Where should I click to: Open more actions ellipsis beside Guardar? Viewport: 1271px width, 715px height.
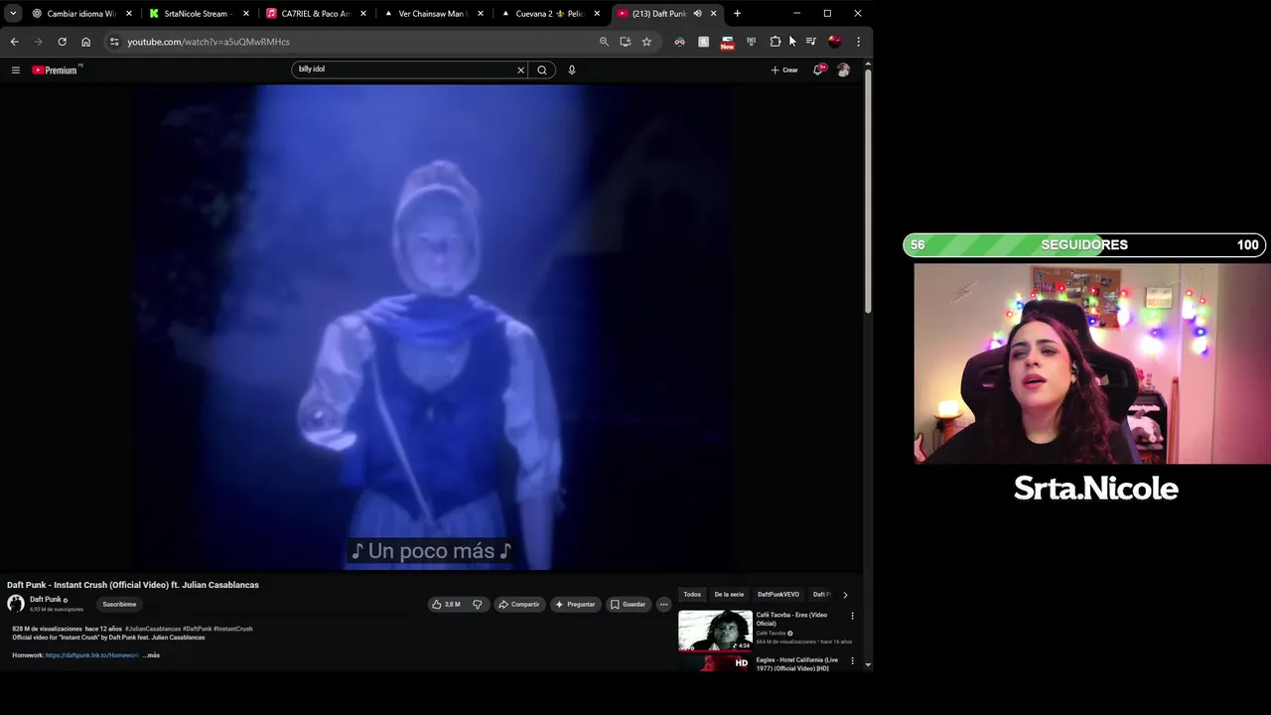click(663, 604)
